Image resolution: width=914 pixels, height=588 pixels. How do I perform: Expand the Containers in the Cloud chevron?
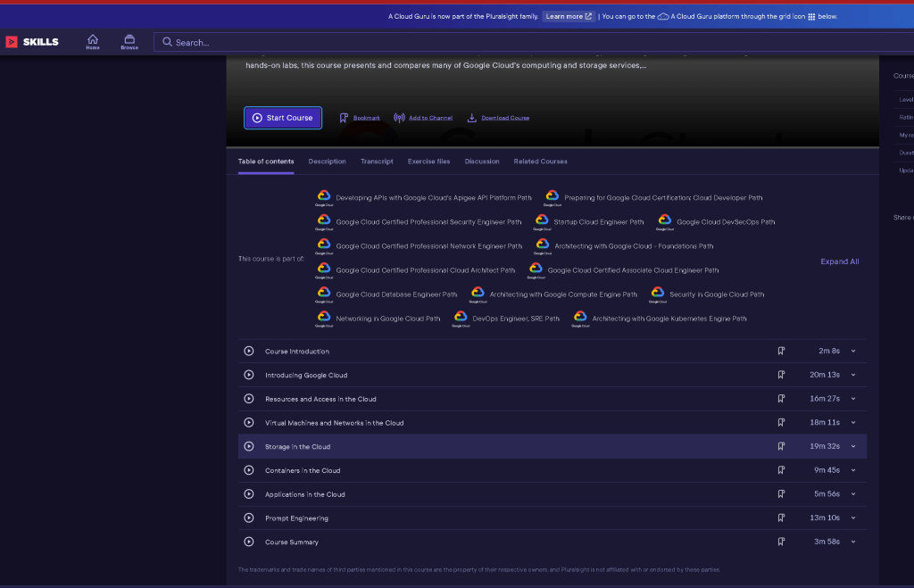(853, 470)
